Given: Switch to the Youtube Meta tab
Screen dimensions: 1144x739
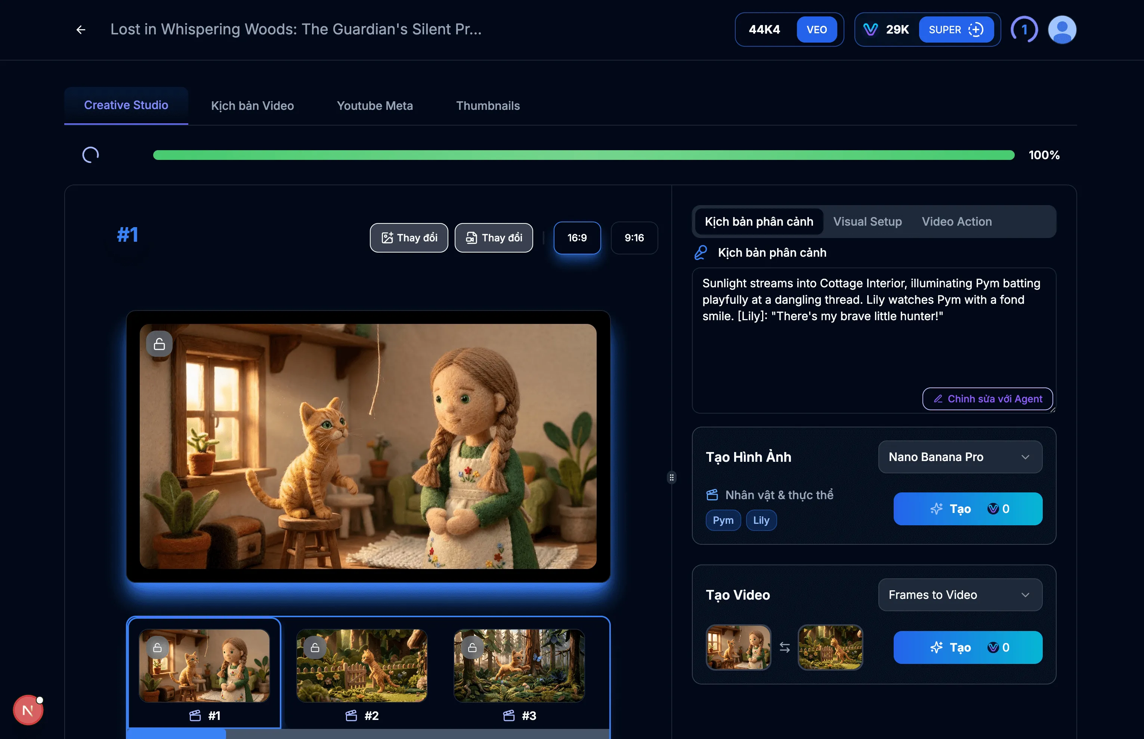Looking at the screenshot, I should [375, 106].
